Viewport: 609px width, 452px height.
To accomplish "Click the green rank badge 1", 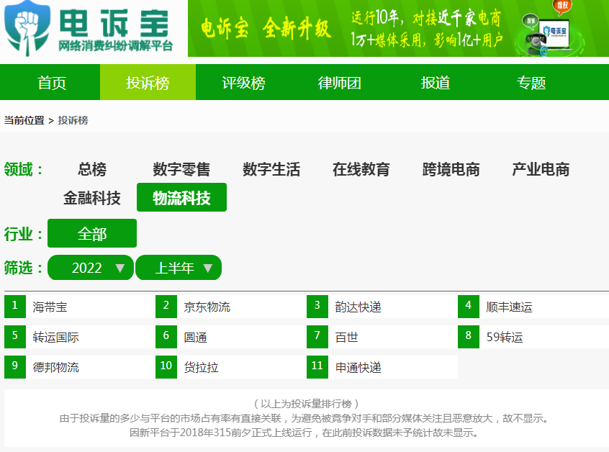I will [x=15, y=307].
